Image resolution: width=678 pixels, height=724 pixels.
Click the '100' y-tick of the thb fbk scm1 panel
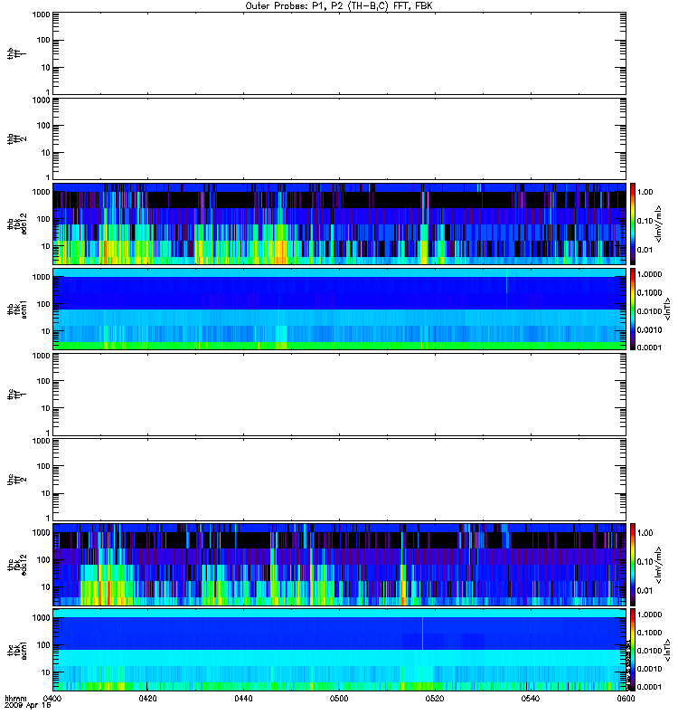pyautogui.click(x=43, y=304)
